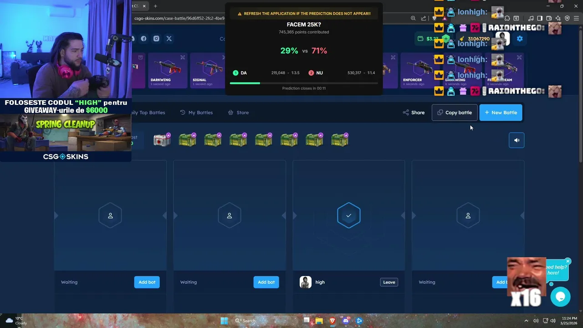583x328 pixels.
Task: Open the Brave VPN shield icon
Action: 567,18
